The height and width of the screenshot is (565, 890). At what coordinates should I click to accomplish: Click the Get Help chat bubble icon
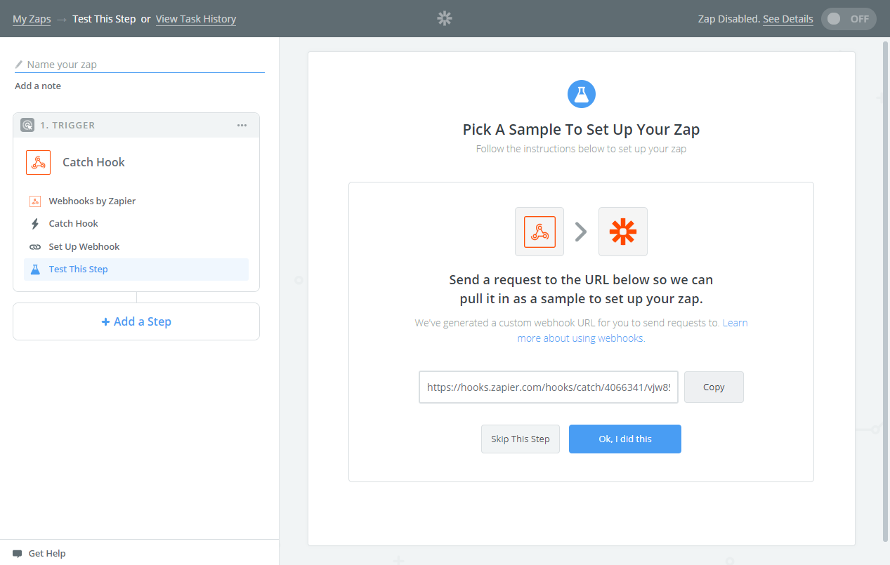point(18,554)
